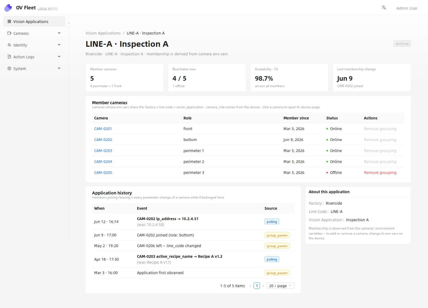This screenshot has height=308, width=428.
Task: Go to next history page arrow
Action: pos(263,286)
